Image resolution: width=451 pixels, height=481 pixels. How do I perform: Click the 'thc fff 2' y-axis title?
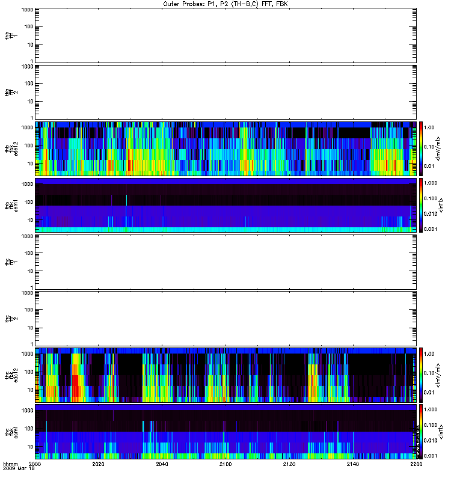(11, 319)
